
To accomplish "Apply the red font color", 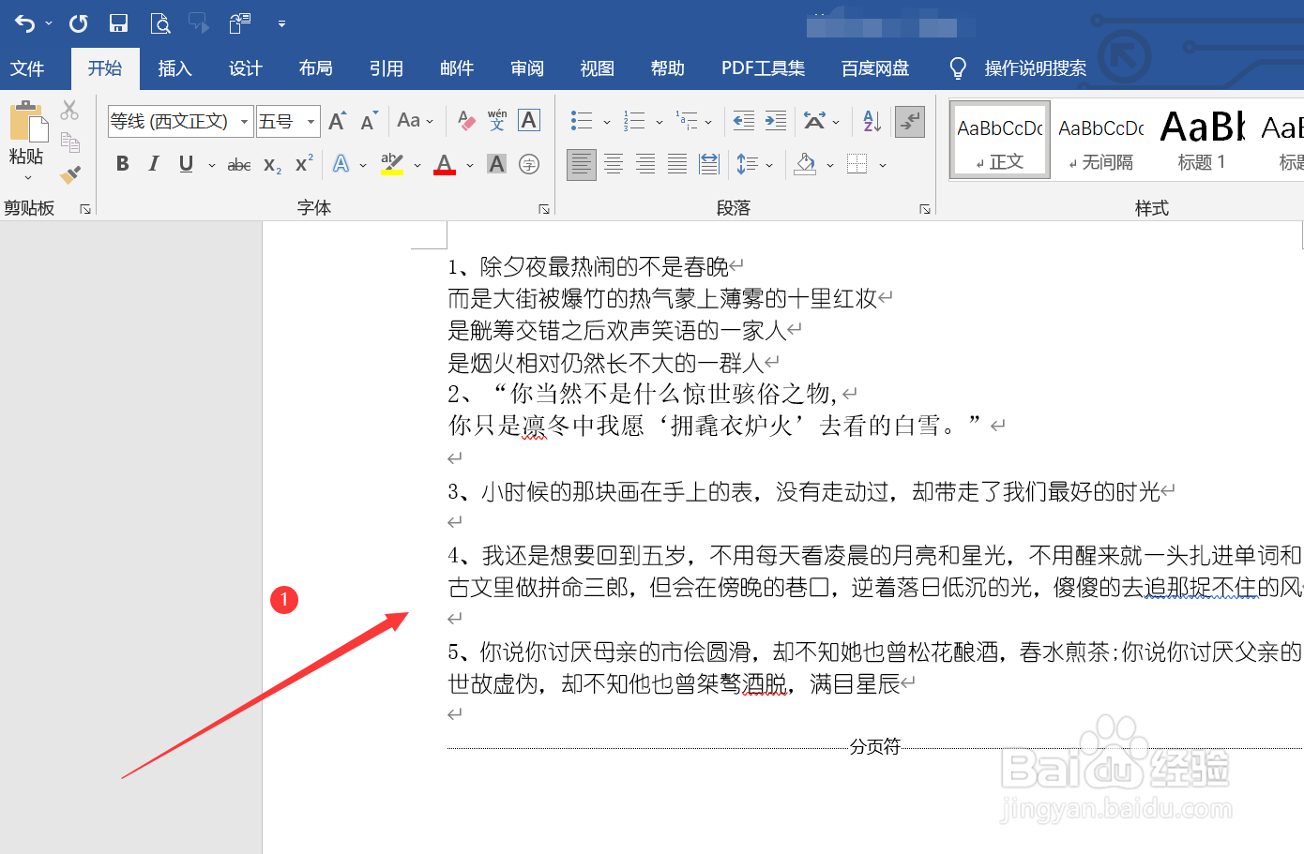I will [445, 164].
